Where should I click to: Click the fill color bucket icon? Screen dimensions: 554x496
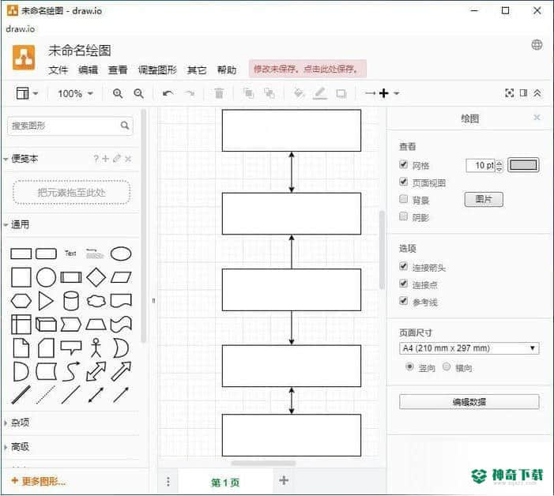(299, 93)
